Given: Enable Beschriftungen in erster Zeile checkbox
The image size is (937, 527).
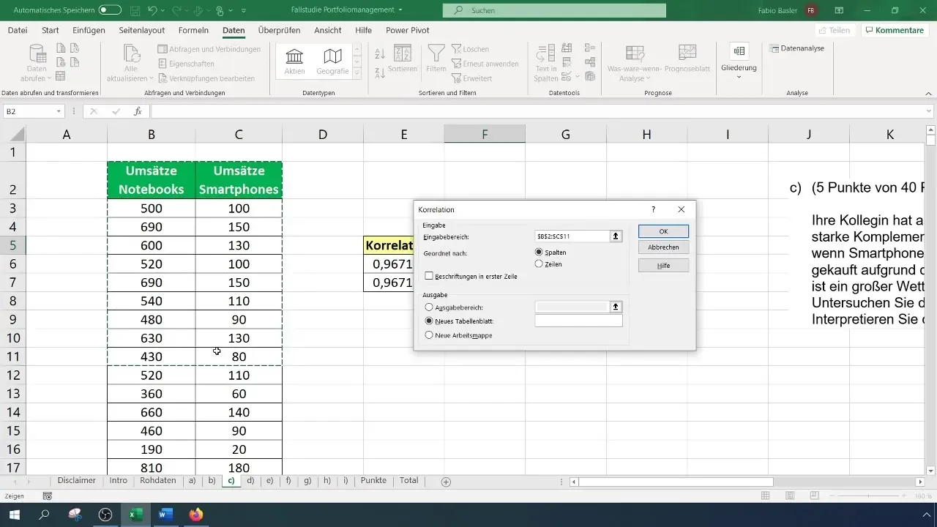Looking at the screenshot, I should click(x=429, y=277).
